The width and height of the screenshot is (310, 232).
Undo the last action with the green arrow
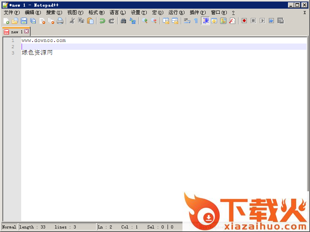pos(102,21)
